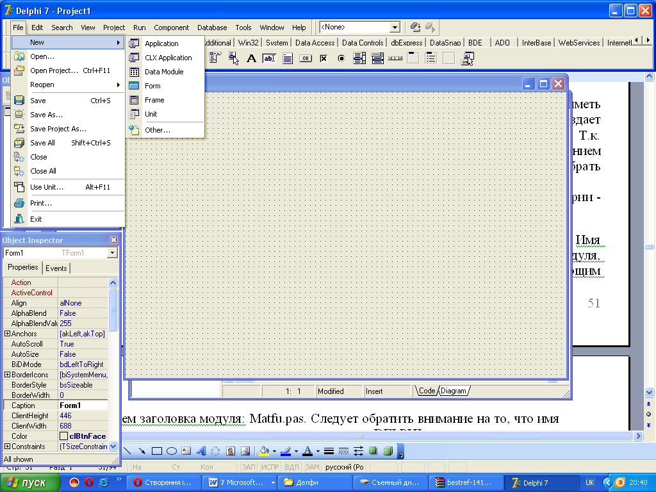This screenshot has width=656, height=492.
Task: Select the ActionList component in the palette
Action: pos(467,58)
